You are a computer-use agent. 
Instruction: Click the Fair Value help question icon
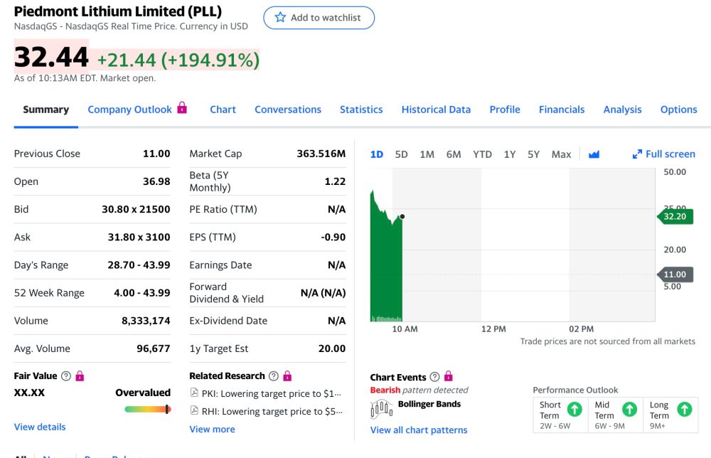click(x=66, y=376)
